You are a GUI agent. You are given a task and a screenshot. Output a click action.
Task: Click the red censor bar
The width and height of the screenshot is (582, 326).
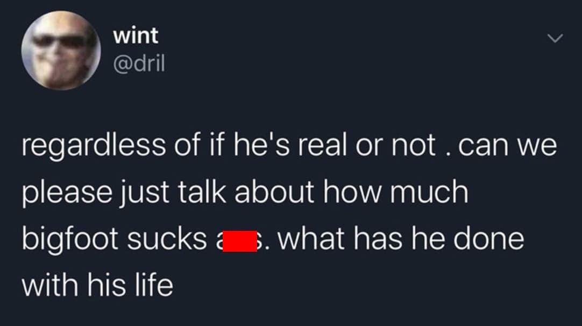click(239, 242)
